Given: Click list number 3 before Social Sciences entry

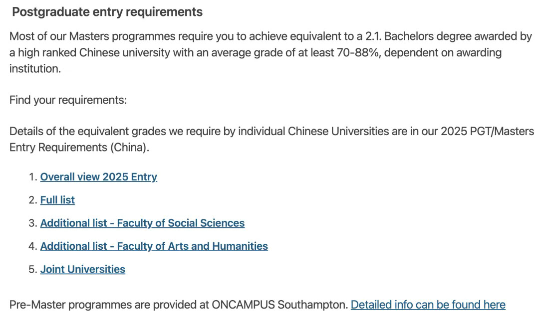Looking at the screenshot, I should pyautogui.click(x=32, y=223).
